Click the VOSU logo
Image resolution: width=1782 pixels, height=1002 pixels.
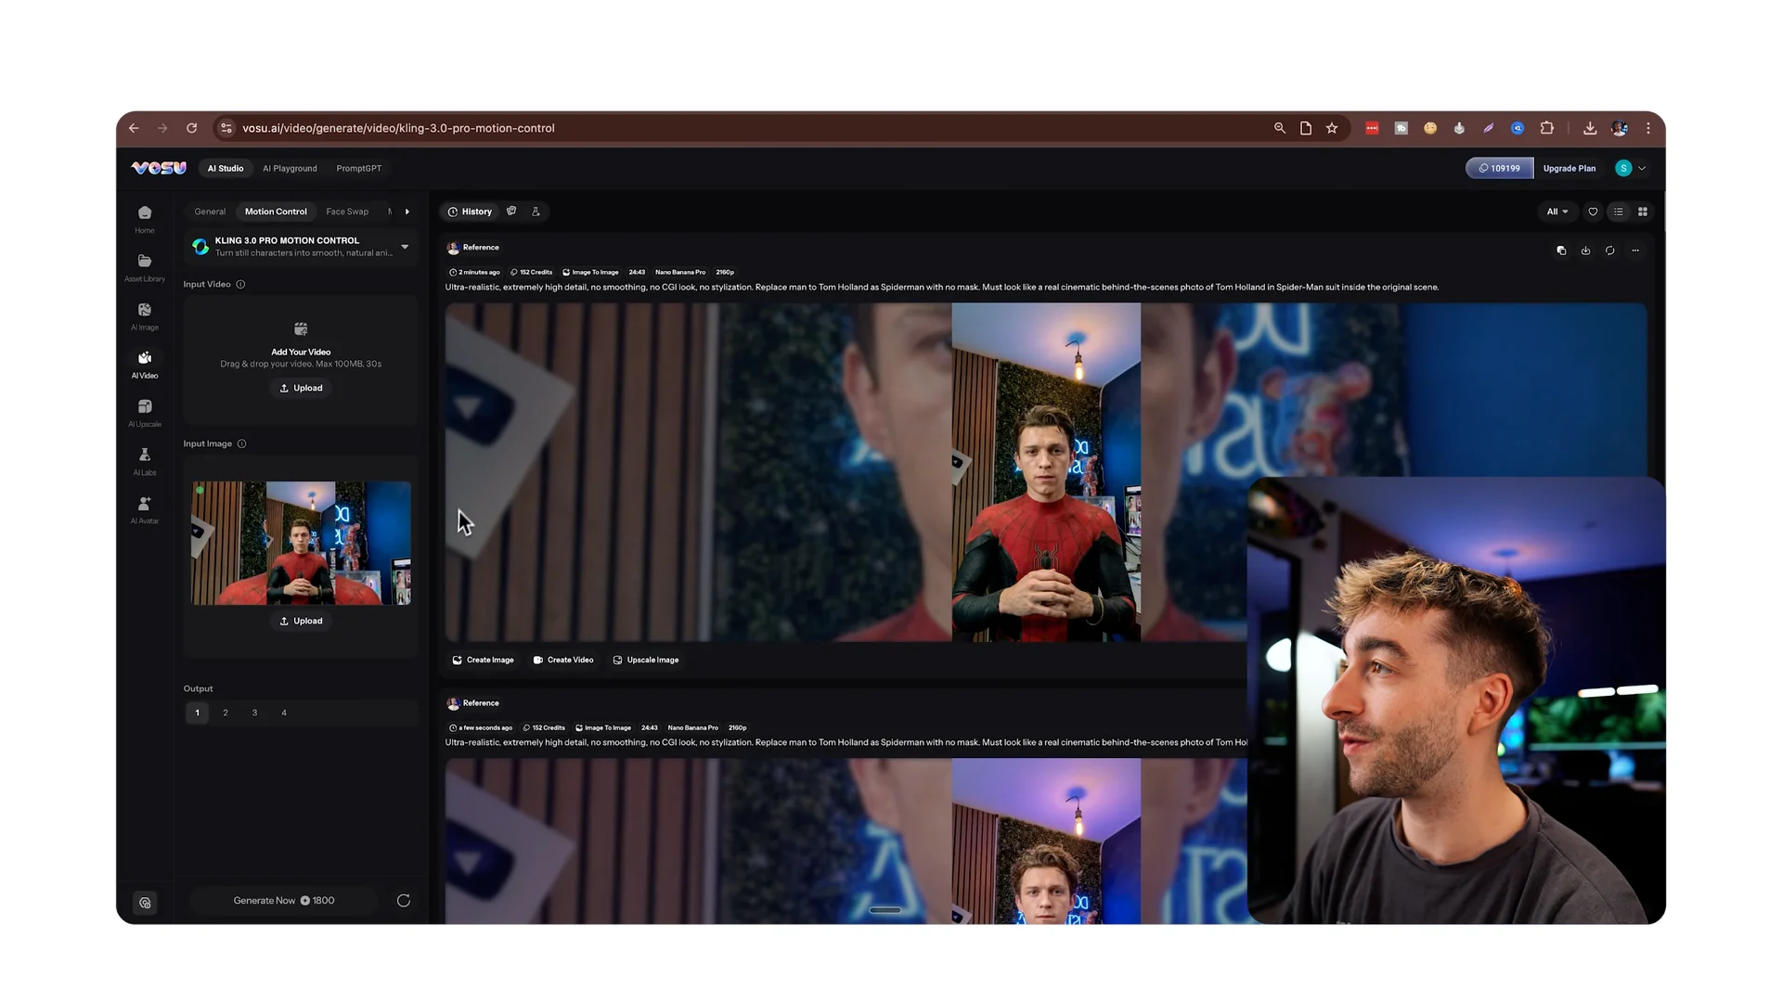pos(159,168)
